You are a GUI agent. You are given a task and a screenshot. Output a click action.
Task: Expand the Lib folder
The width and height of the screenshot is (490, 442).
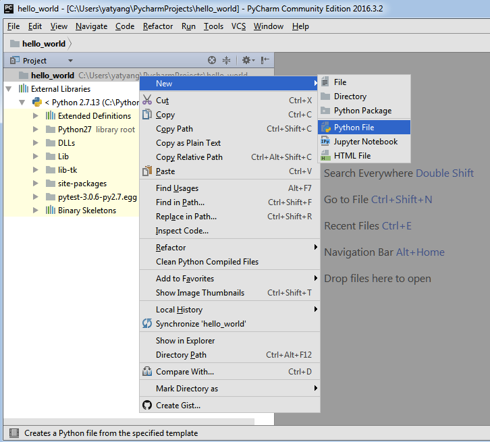coord(36,156)
